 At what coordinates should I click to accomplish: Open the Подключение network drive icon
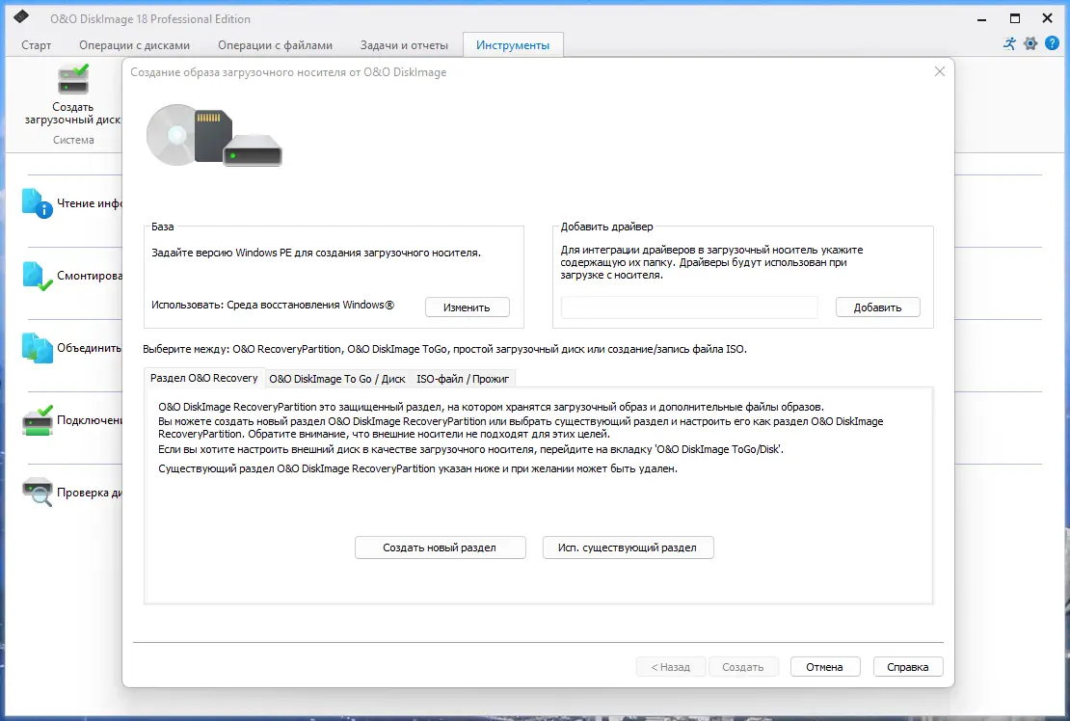point(37,420)
